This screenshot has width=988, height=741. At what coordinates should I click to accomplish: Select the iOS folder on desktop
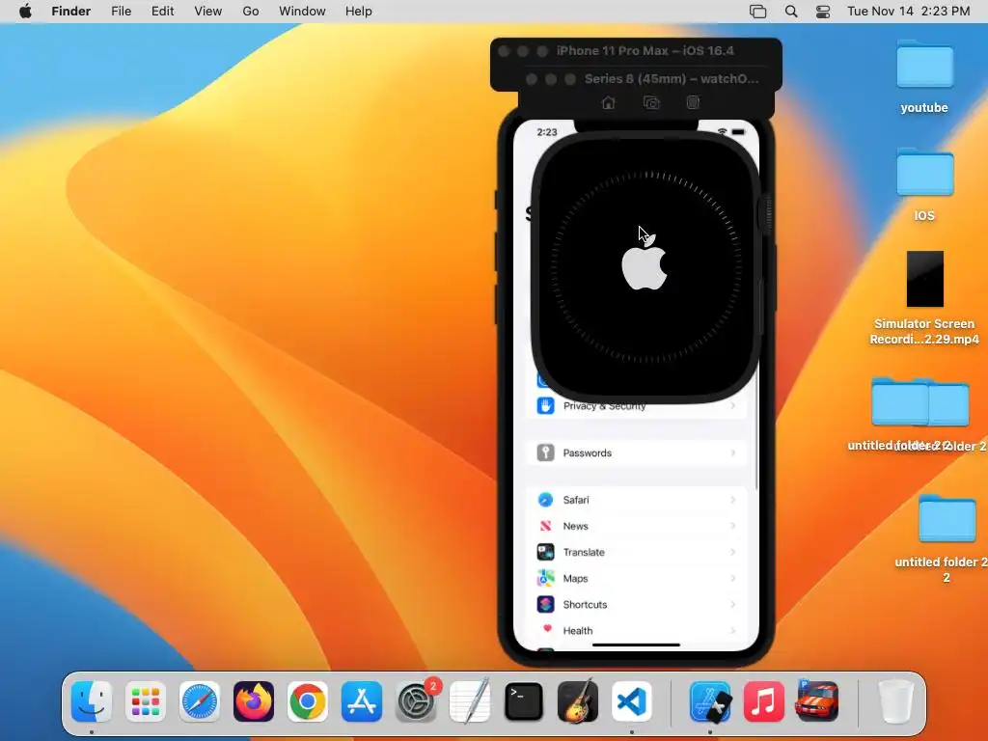[924, 173]
